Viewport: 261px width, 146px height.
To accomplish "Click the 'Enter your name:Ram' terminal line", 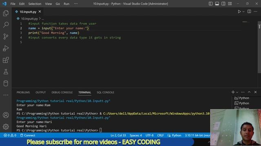I will pos(33,105).
